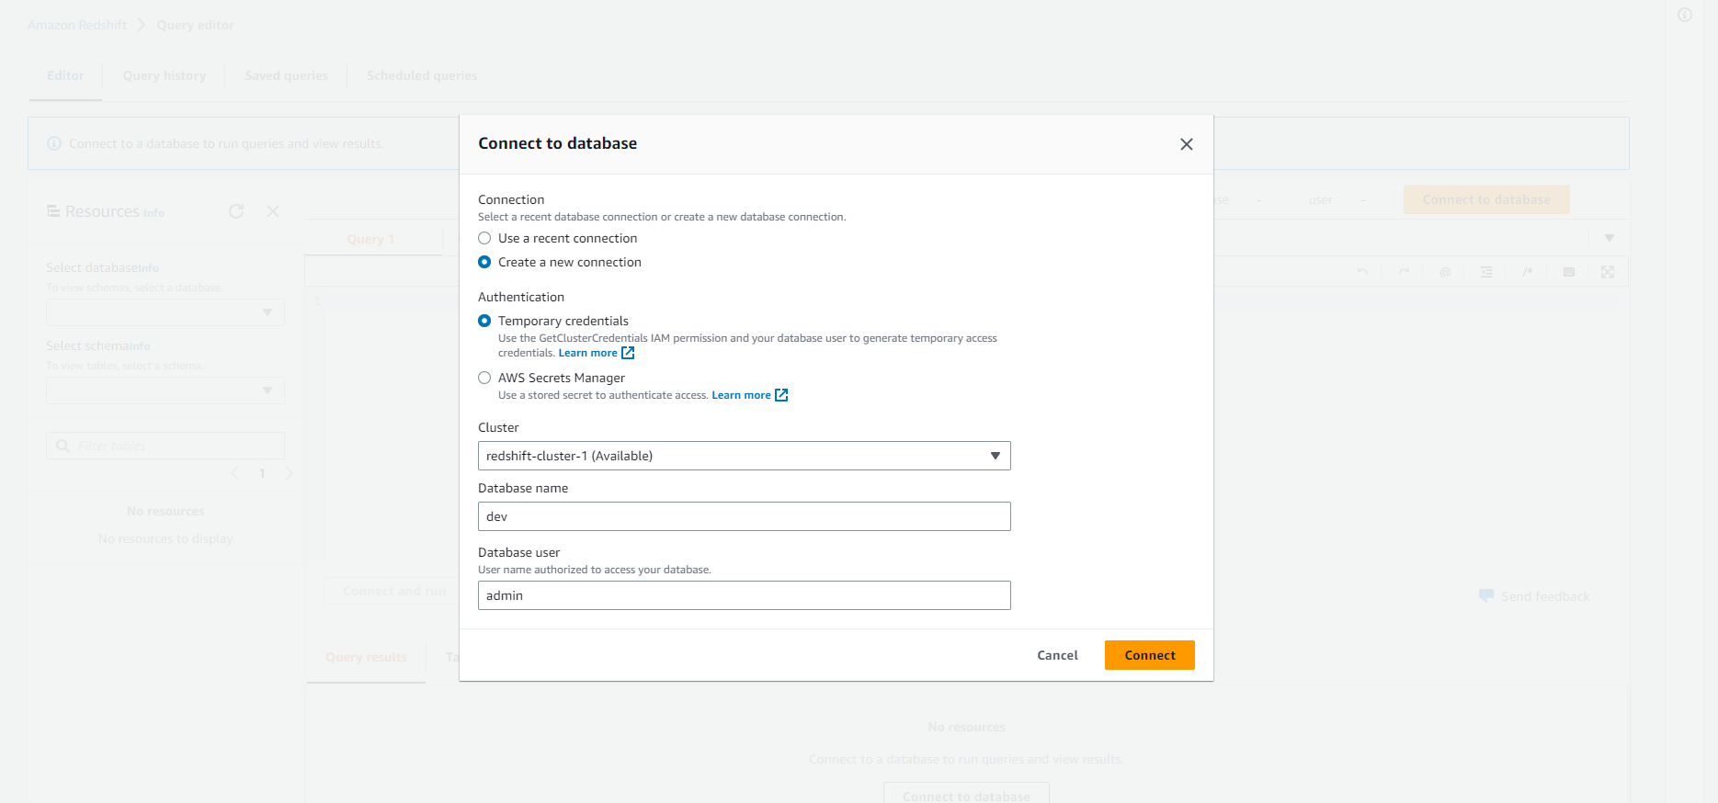Expand the query tabs dropdown arrow
Image resolution: width=1718 pixels, height=803 pixels.
point(1610,238)
